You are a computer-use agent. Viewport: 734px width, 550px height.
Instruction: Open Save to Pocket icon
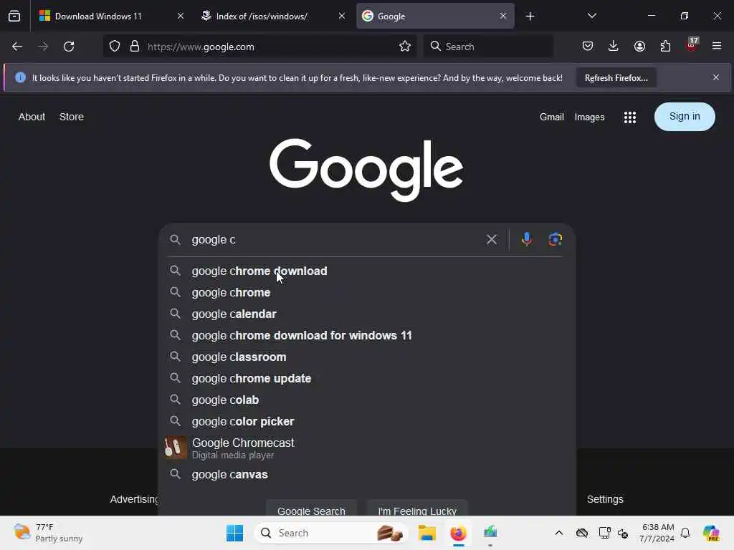[588, 47]
